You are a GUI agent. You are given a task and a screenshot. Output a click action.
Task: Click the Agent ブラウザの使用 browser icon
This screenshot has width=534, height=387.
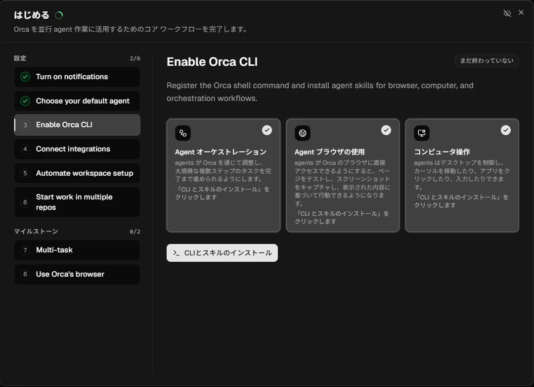(303, 133)
